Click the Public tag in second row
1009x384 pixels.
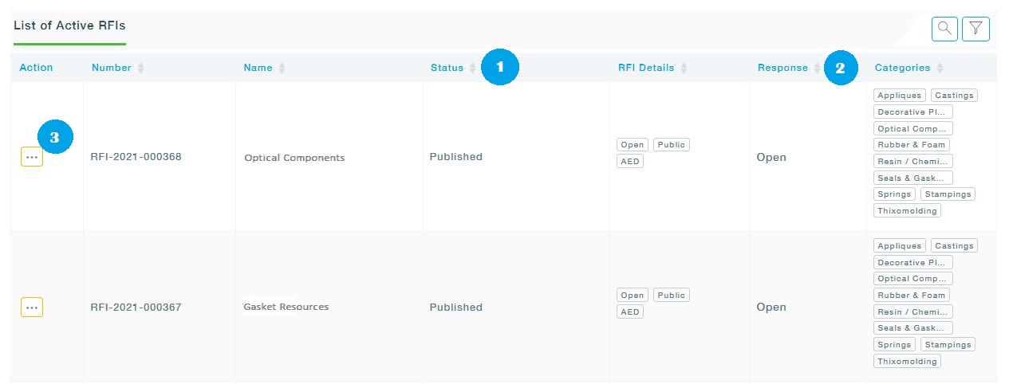click(x=671, y=295)
